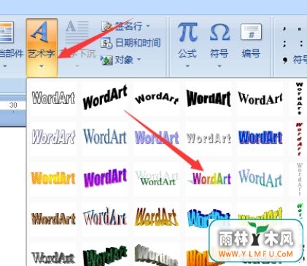
Task: Click the 首字下沉 drop cap icon
Action: [77, 33]
